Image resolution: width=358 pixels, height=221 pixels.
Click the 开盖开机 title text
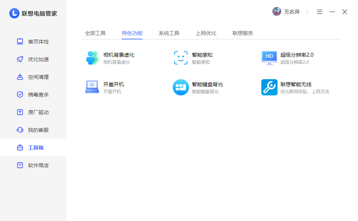click(114, 84)
